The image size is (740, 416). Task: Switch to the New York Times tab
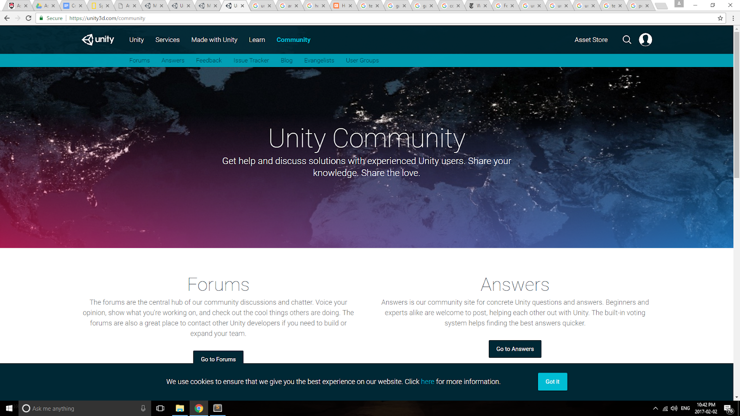478,6
